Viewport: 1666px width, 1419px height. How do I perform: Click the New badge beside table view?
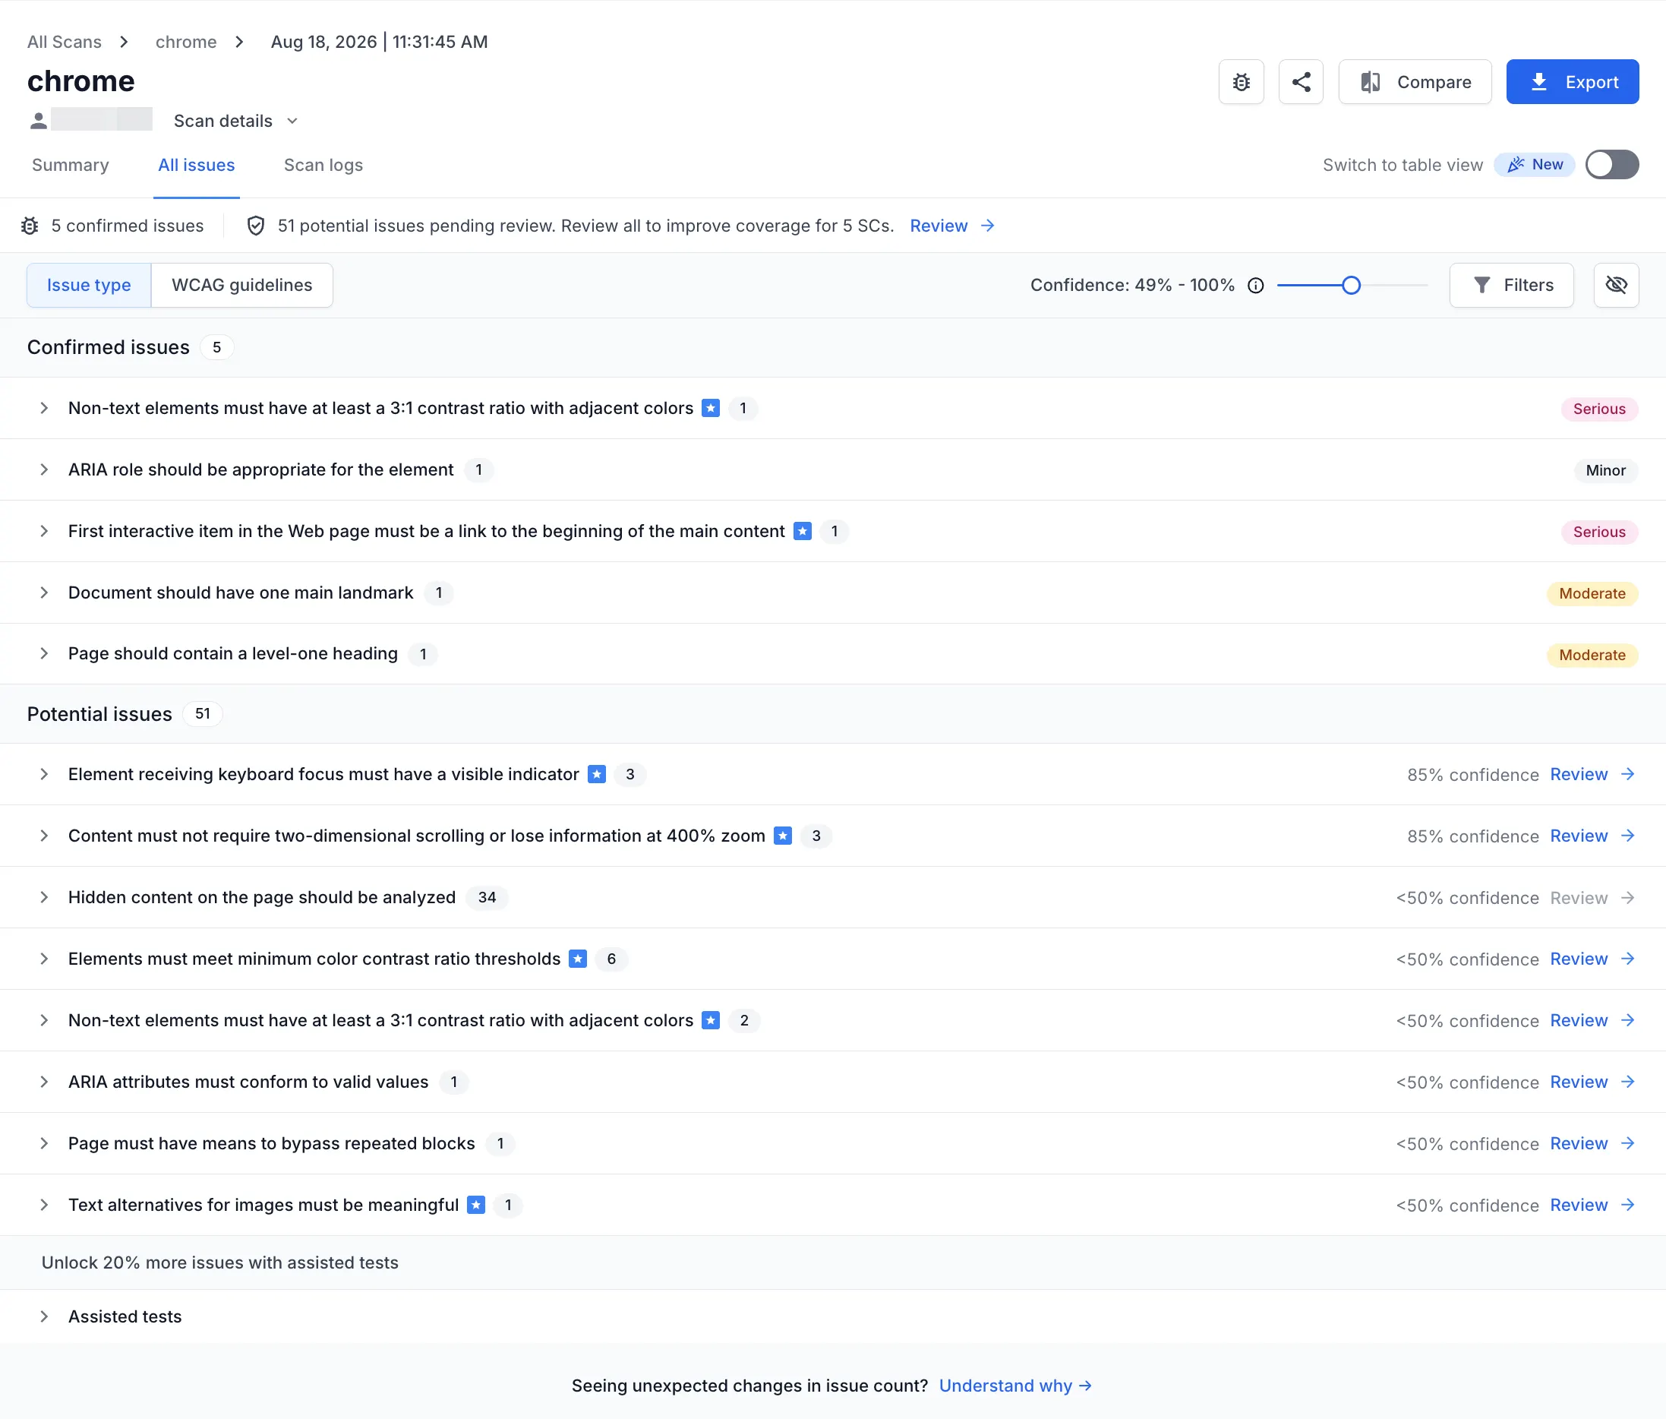tap(1534, 165)
